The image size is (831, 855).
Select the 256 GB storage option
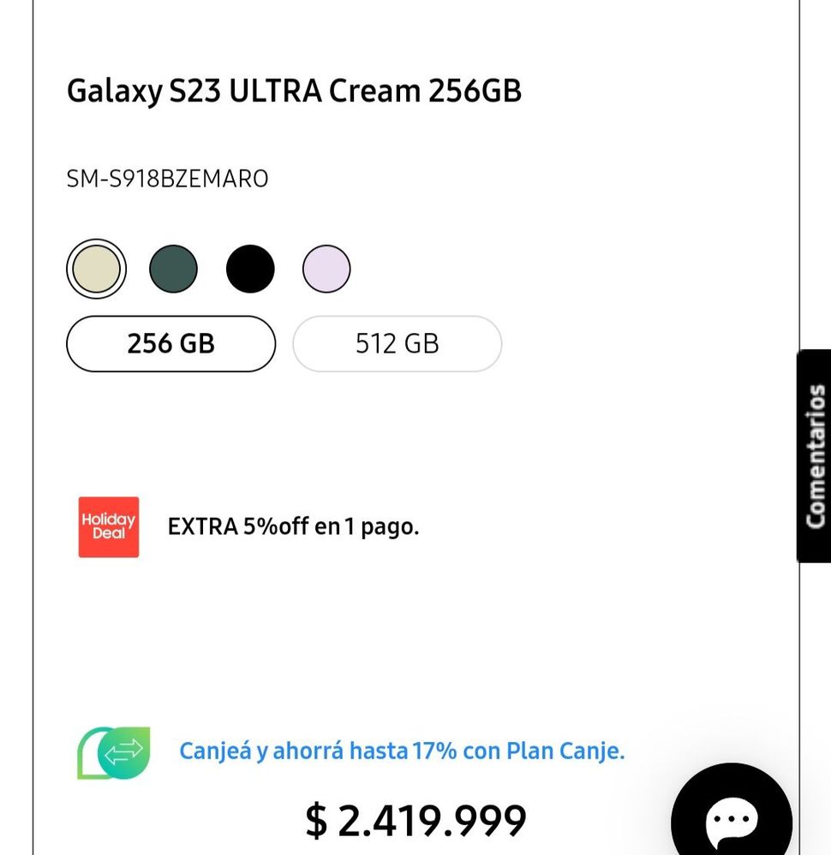pos(170,343)
